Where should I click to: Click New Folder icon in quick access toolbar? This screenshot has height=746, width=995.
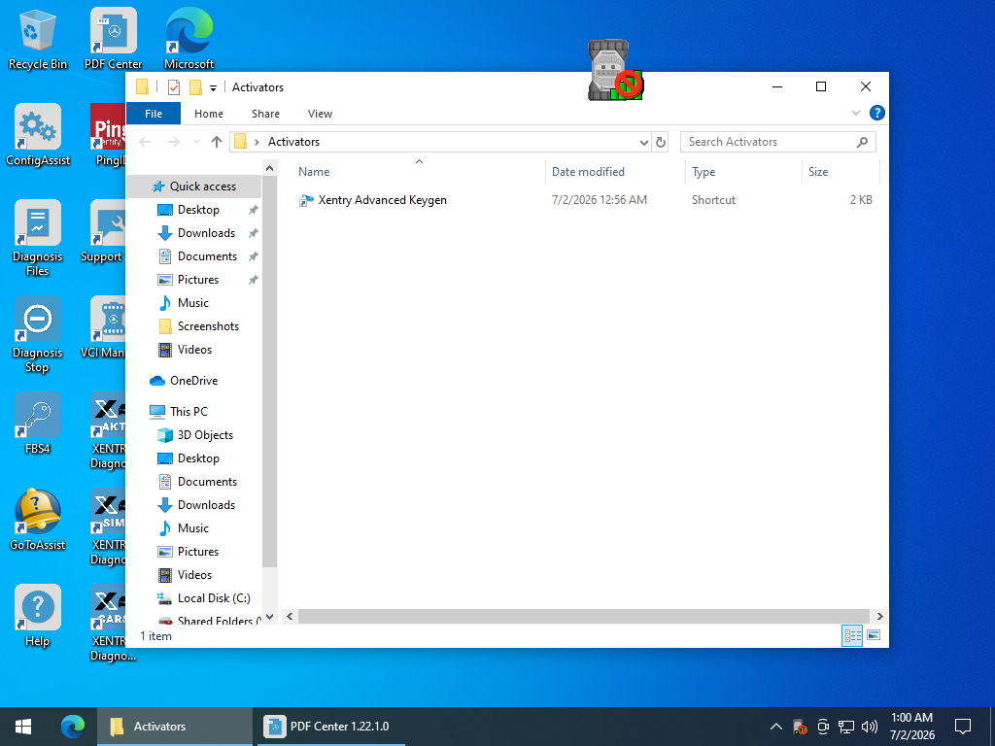pyautogui.click(x=196, y=87)
